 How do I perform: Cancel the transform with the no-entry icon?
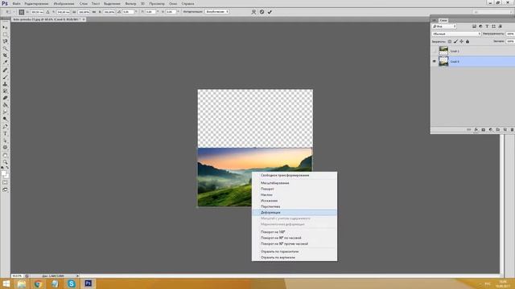(x=262, y=12)
